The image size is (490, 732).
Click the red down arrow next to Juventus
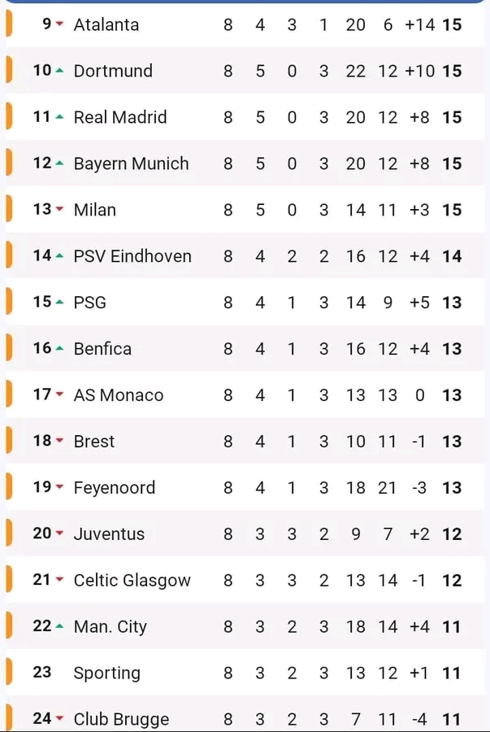[59, 533]
